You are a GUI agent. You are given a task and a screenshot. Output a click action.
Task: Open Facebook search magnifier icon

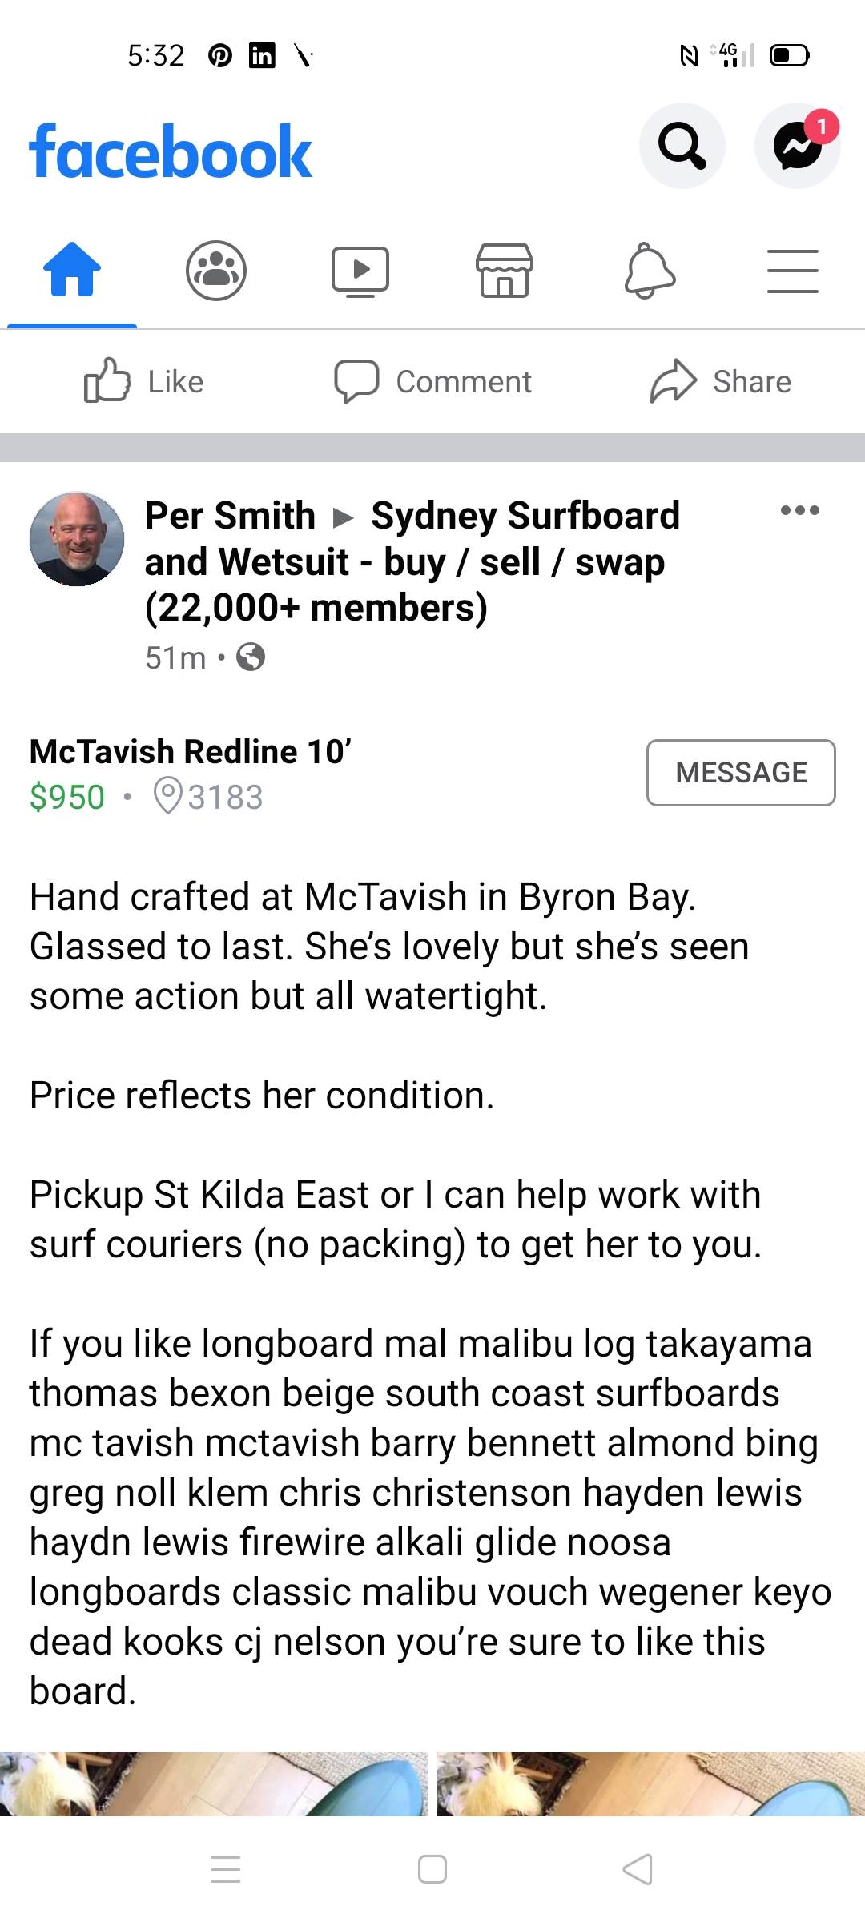(682, 146)
